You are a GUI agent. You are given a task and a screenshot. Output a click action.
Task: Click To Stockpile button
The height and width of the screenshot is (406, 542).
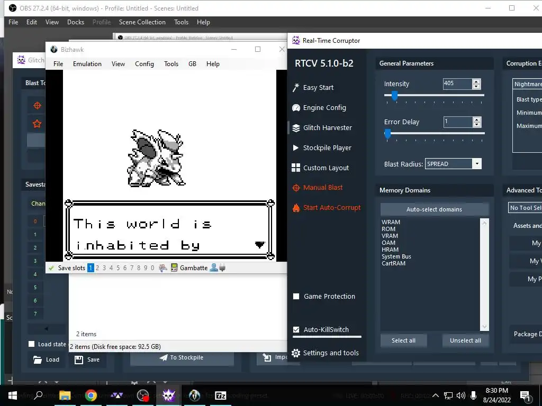click(x=182, y=358)
